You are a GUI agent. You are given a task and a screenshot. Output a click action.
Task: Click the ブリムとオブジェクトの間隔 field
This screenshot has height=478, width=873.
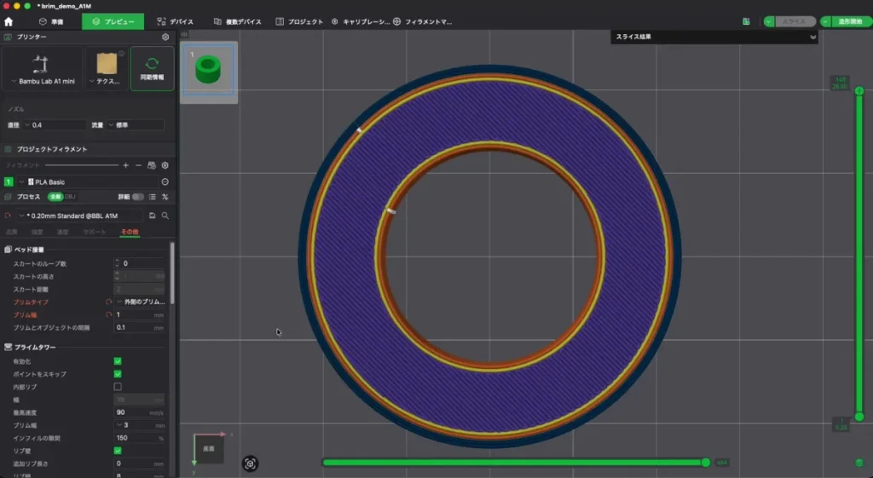(140, 328)
